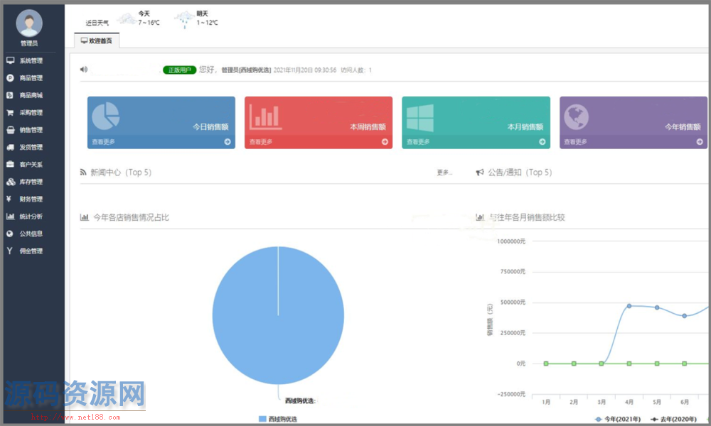Image resolution: width=711 pixels, height=426 pixels.
Task: Click the 商品管理 sidebar icon
Action: click(10, 78)
